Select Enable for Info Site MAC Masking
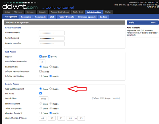The height and width of the screenshot is (124, 159). point(41,76)
